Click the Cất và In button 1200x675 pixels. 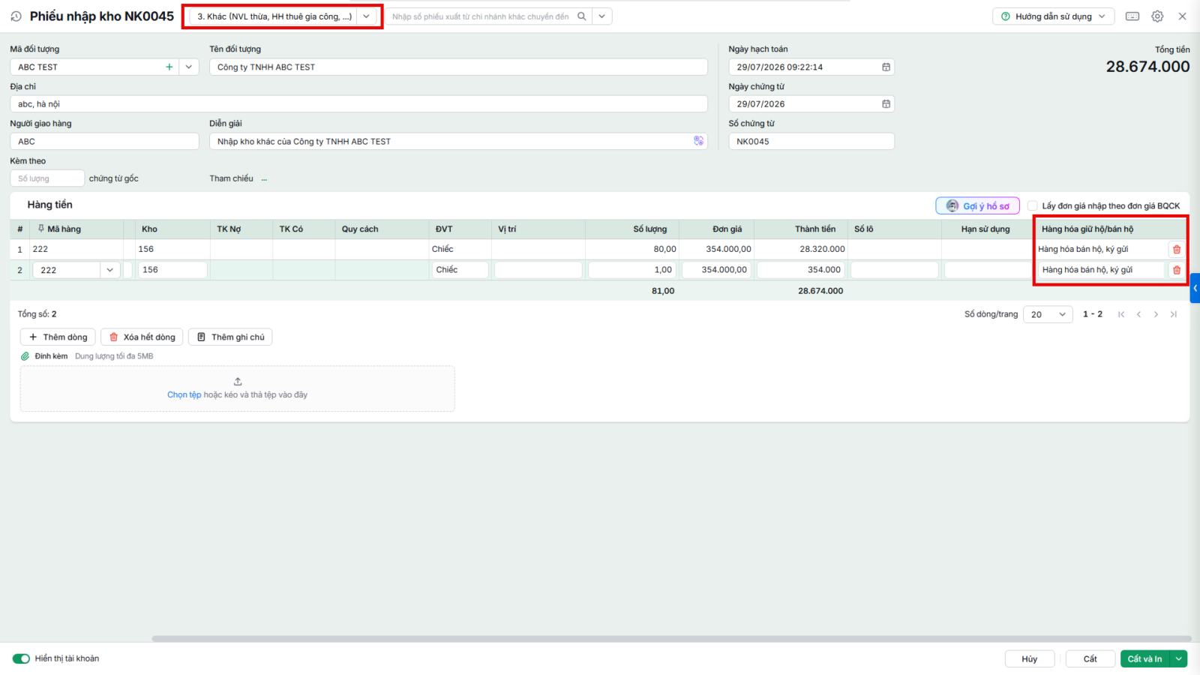1145,658
